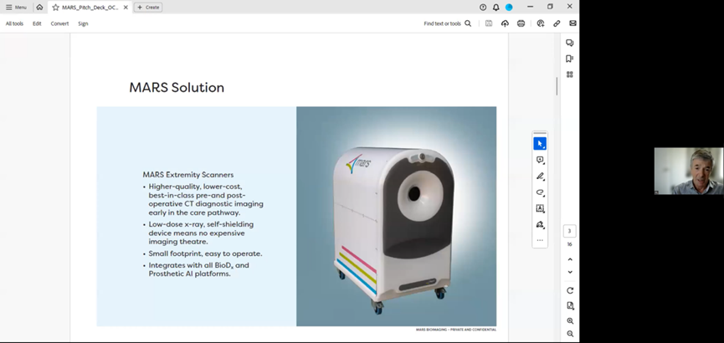Screen dimensions: 724x343
Task: Open the add comment tool
Action: tap(540, 160)
